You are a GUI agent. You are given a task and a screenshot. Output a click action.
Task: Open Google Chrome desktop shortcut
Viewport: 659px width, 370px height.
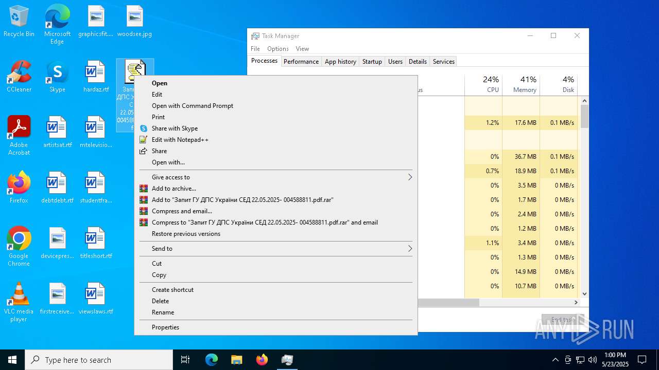tap(19, 247)
